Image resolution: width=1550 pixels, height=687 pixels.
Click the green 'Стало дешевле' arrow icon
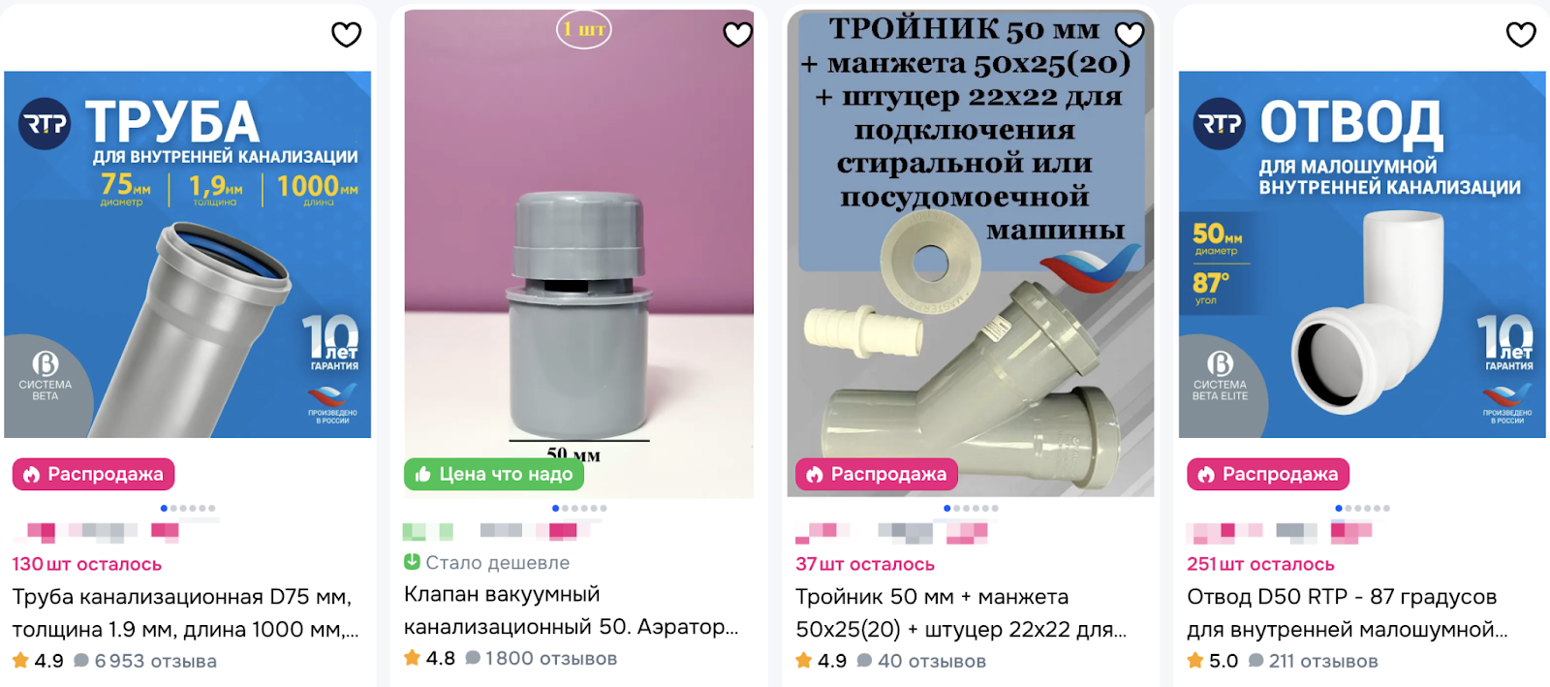[412, 562]
